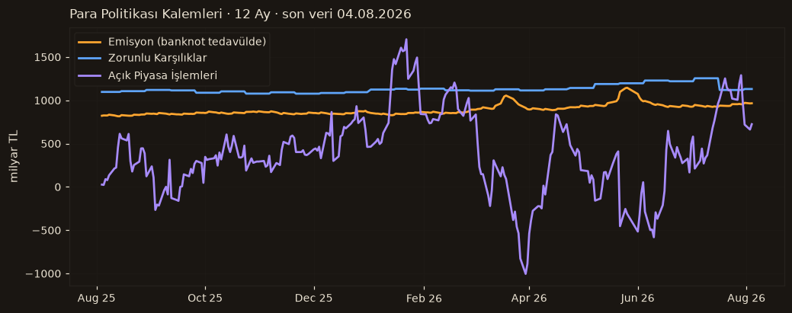The height and width of the screenshot is (313, 792).
Task: Click the Aug 26 x-axis tick label
Action: pyautogui.click(x=746, y=299)
